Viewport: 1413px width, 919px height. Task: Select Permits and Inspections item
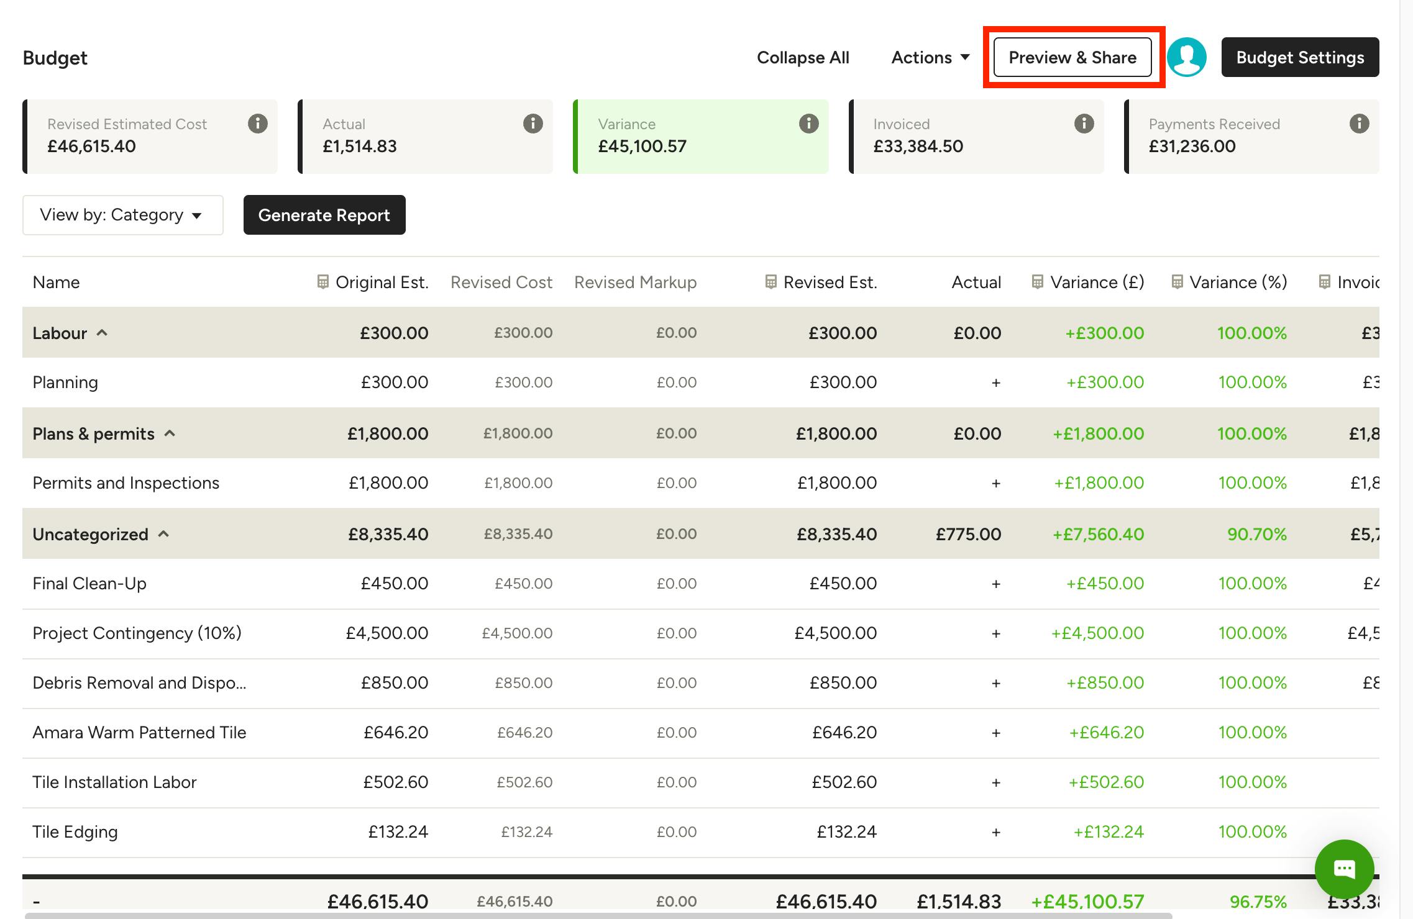tap(126, 483)
